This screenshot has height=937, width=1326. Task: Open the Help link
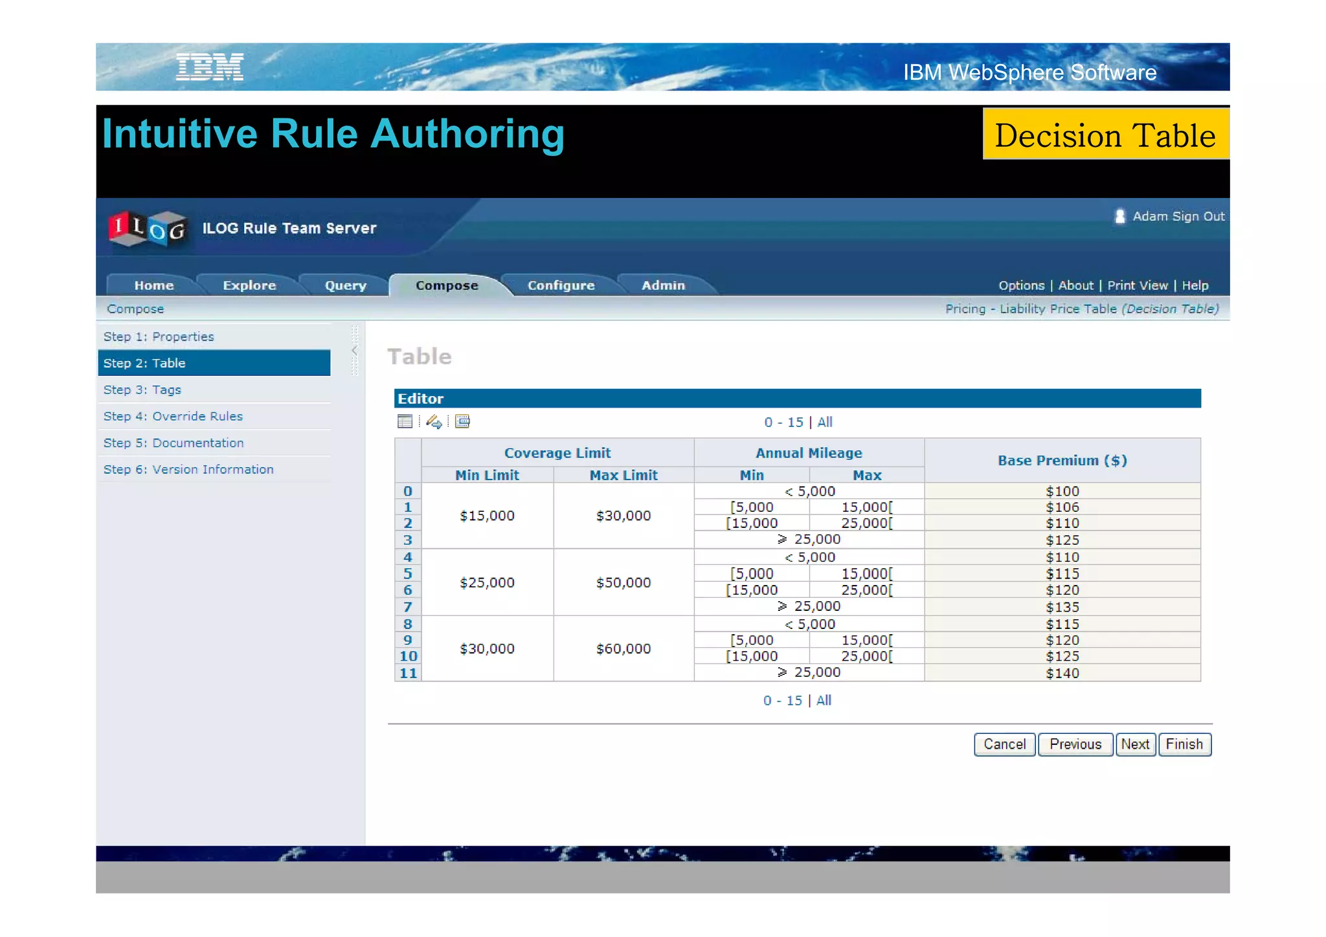[1195, 285]
